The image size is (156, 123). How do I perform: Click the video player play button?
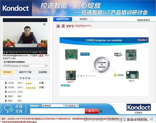(x=4, y=52)
